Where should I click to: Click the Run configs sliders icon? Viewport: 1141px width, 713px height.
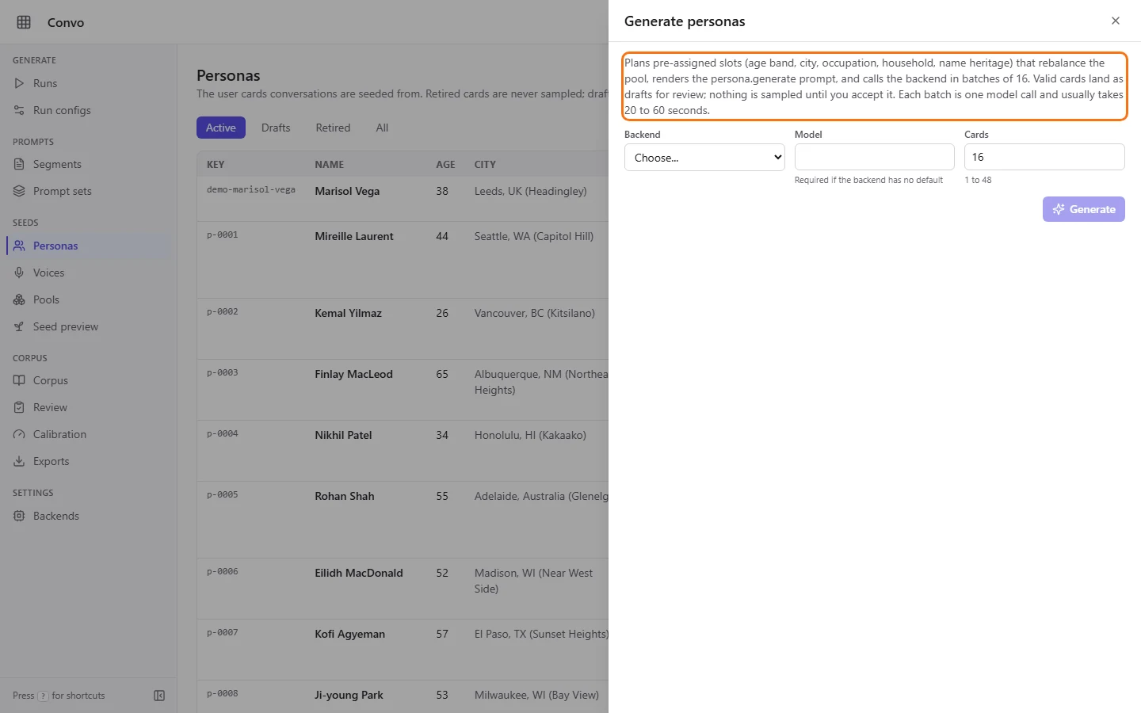(x=19, y=110)
